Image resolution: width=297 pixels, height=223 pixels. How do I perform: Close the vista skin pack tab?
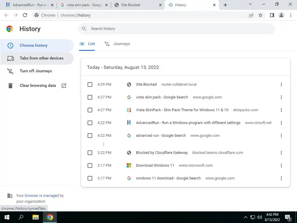coord(106,5)
